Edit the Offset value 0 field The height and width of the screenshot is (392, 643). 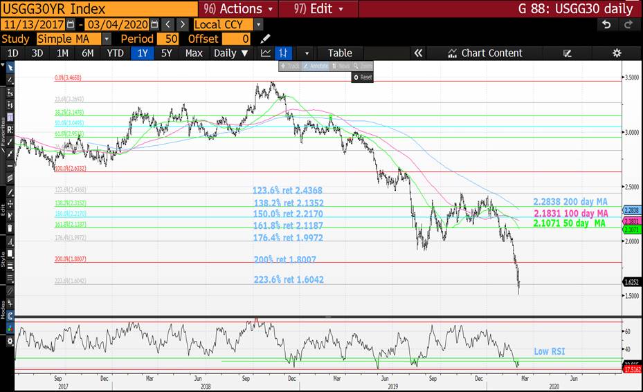tap(236, 39)
